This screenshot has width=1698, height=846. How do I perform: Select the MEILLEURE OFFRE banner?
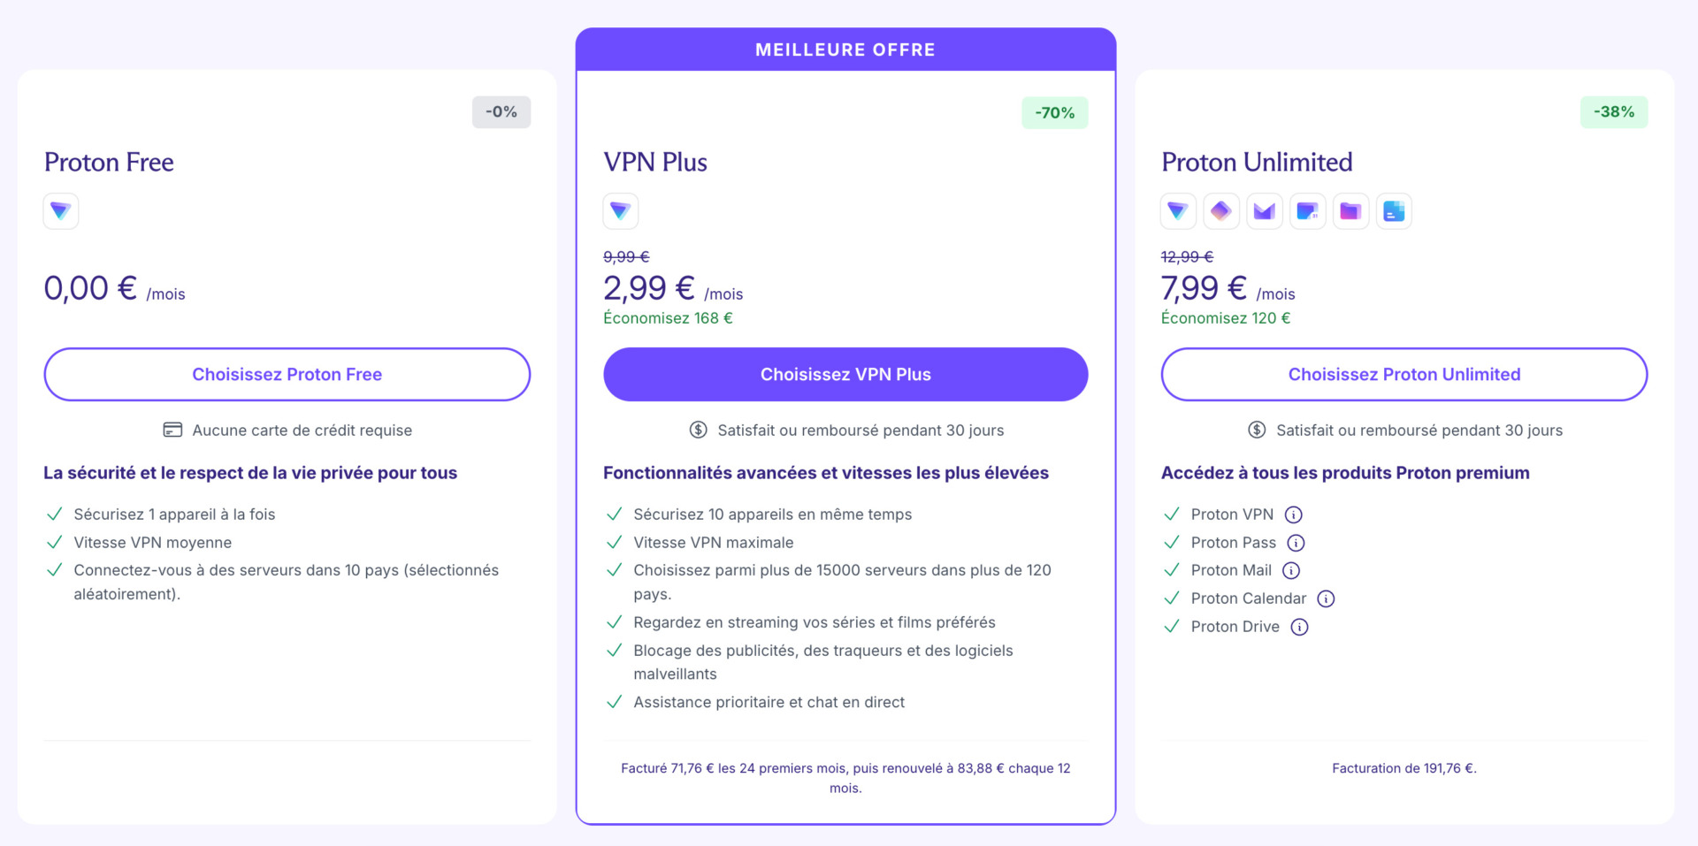(x=845, y=50)
